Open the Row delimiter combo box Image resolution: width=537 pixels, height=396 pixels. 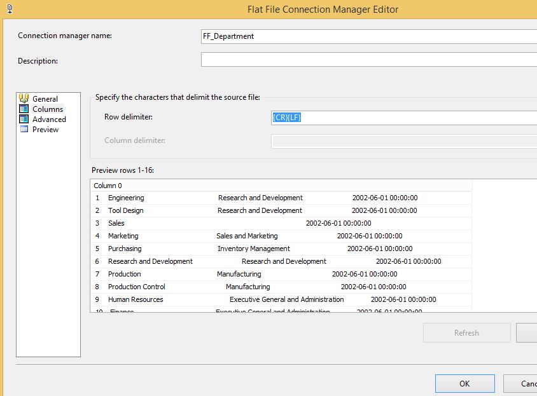(404, 118)
